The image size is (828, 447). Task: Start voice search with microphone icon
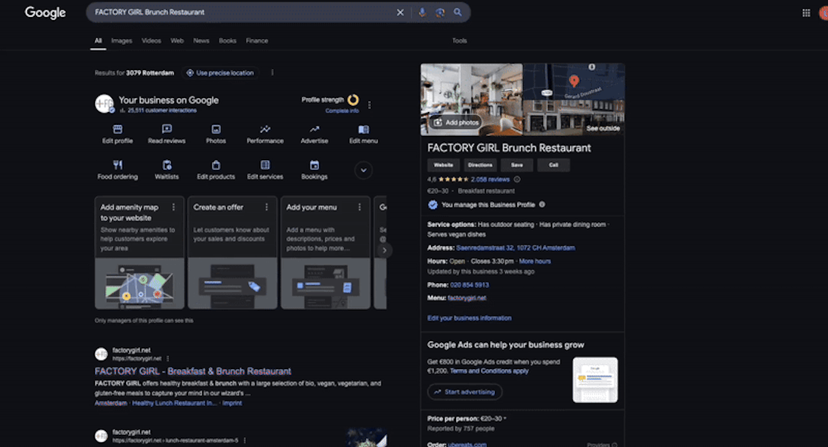click(422, 12)
